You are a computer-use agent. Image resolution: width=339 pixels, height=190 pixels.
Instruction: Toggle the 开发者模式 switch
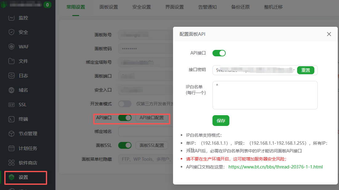coord(125,104)
